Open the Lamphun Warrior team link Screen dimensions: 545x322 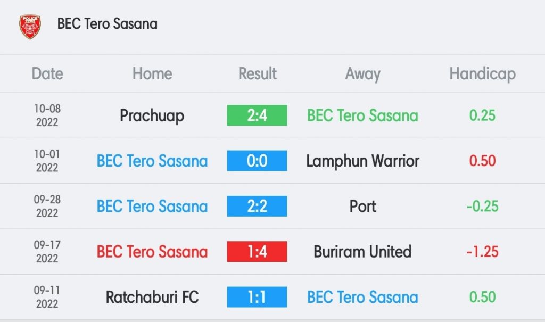pos(362,161)
